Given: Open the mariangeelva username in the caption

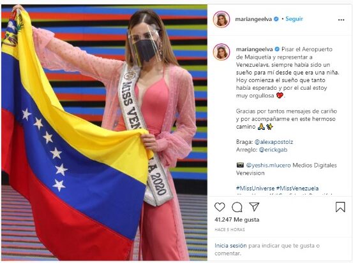Looking at the screenshot, I should click(255, 50).
